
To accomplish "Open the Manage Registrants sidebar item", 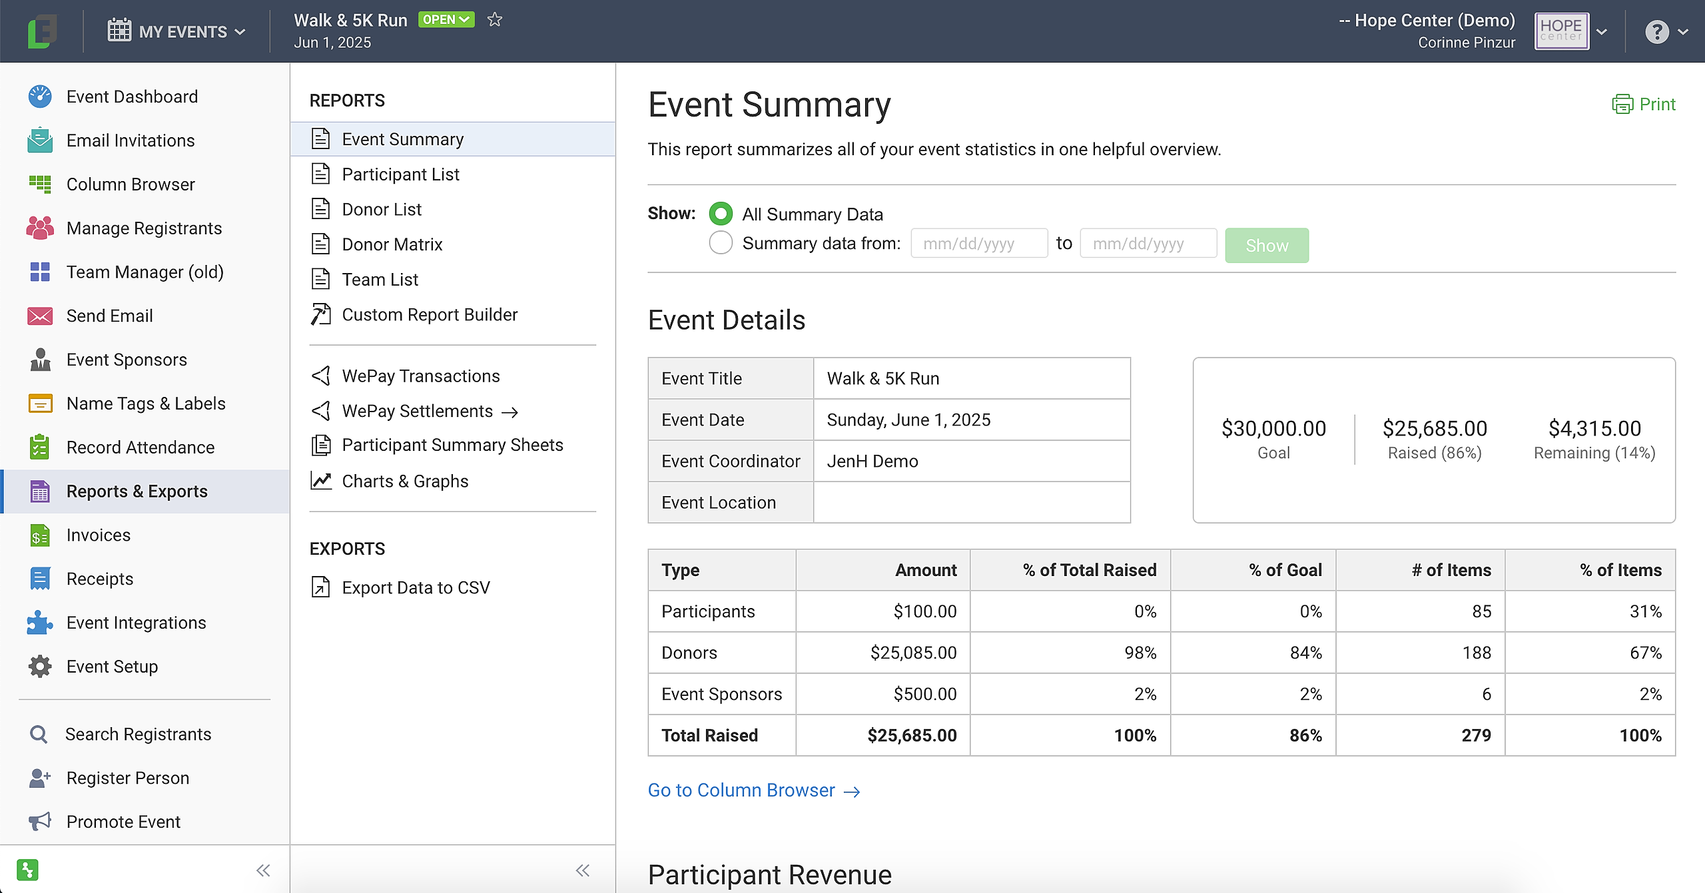I will coord(144,228).
